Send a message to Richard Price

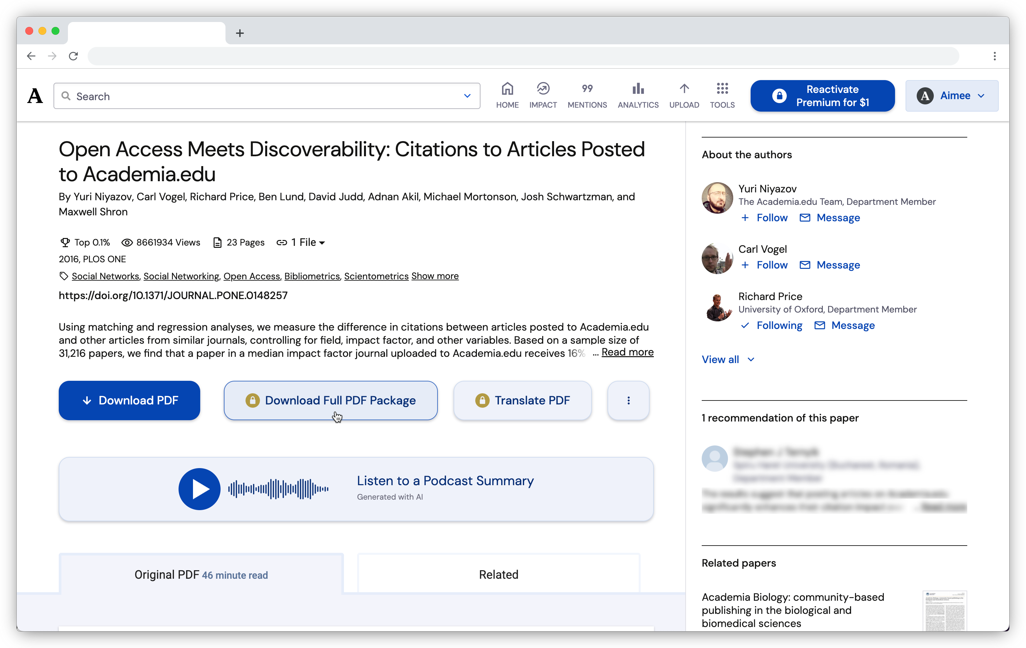pos(844,326)
